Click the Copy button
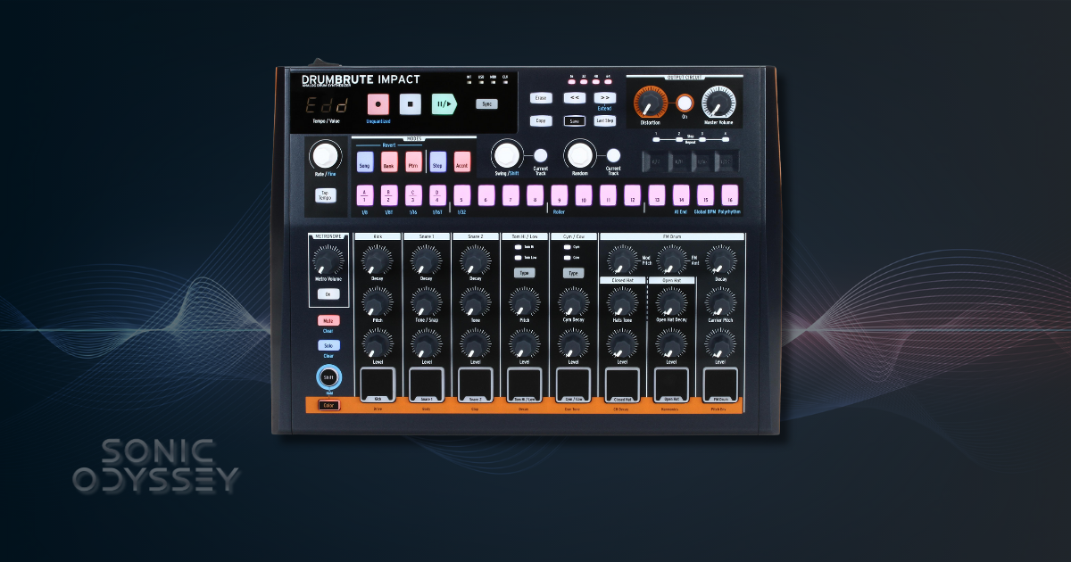Screen dimensions: 1071x562 point(542,120)
